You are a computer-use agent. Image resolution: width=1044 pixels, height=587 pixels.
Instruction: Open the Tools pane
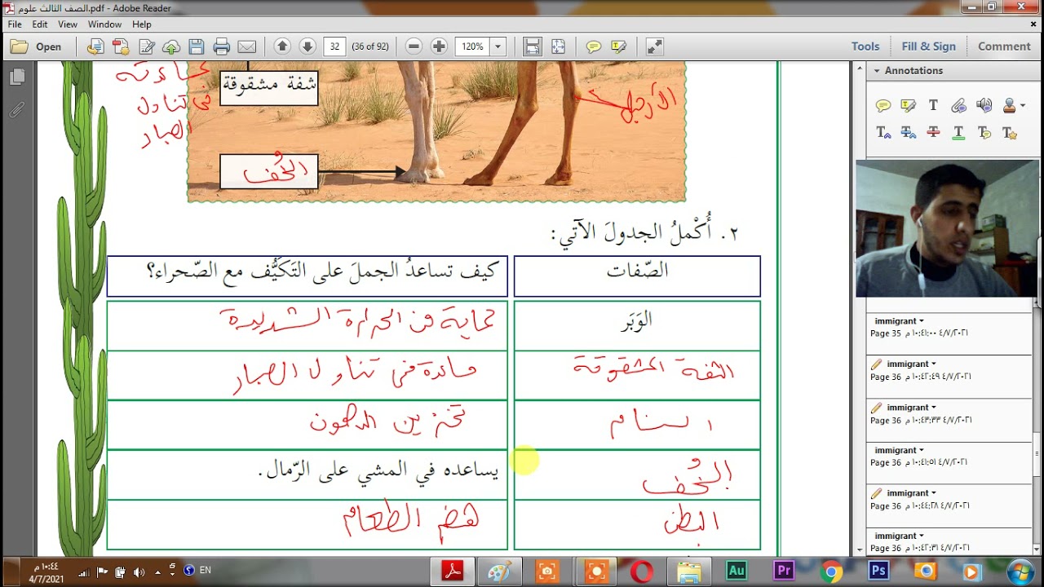[865, 46]
